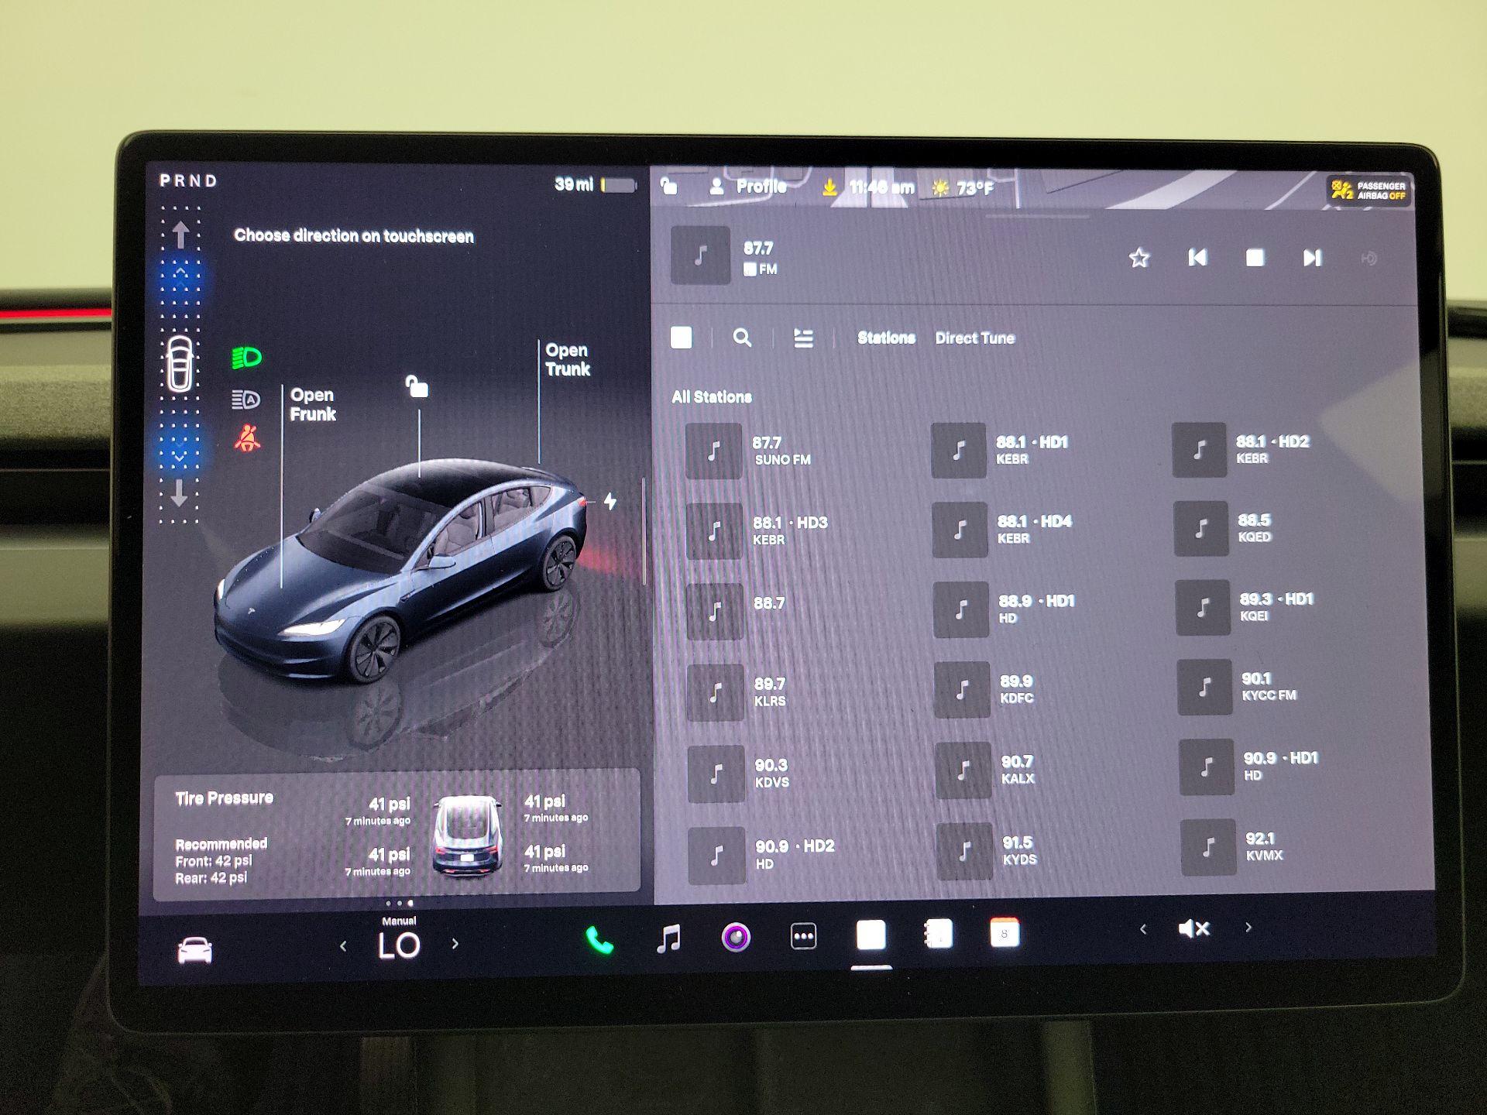Lower the volume with the left chevron

tap(1143, 928)
